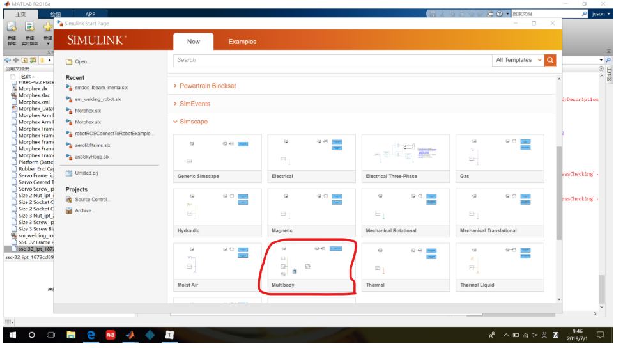
Task: Click the back arrow in MATLAB folder toolbar
Action: pyautogui.click(x=7, y=61)
